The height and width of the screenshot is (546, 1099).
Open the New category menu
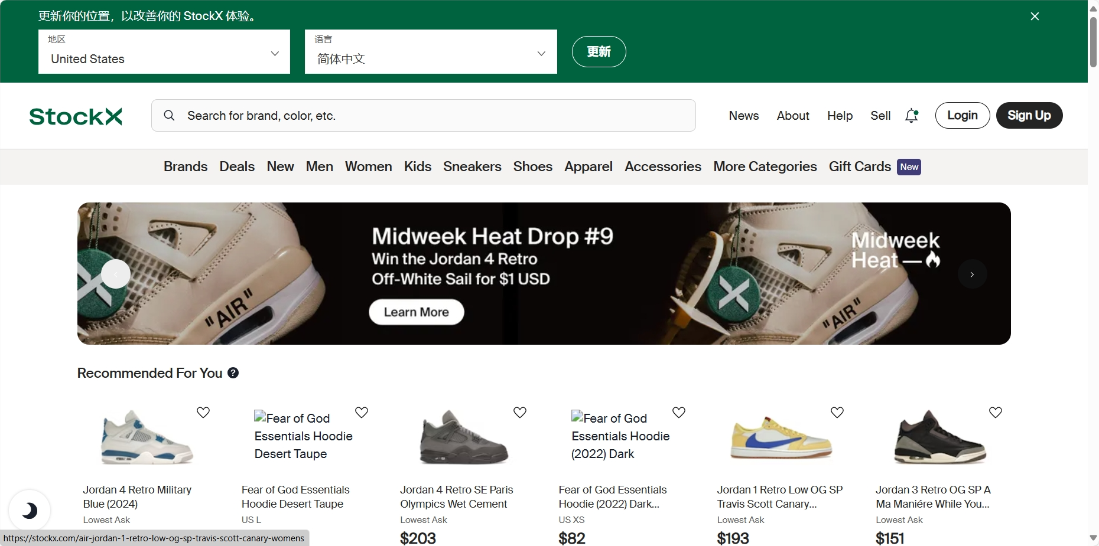click(280, 167)
